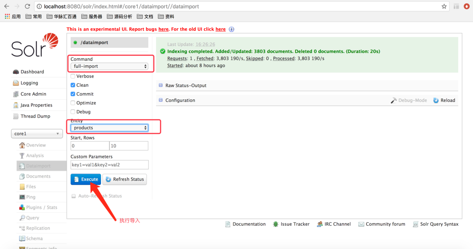The image size is (473, 249).
Task: Click Reload configuration
Action: click(444, 100)
